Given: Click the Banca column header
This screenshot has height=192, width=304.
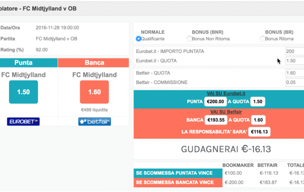Looking at the screenshot, I should tap(93, 63).
